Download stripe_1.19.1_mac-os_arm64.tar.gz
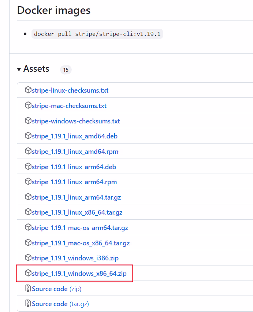 point(80,228)
